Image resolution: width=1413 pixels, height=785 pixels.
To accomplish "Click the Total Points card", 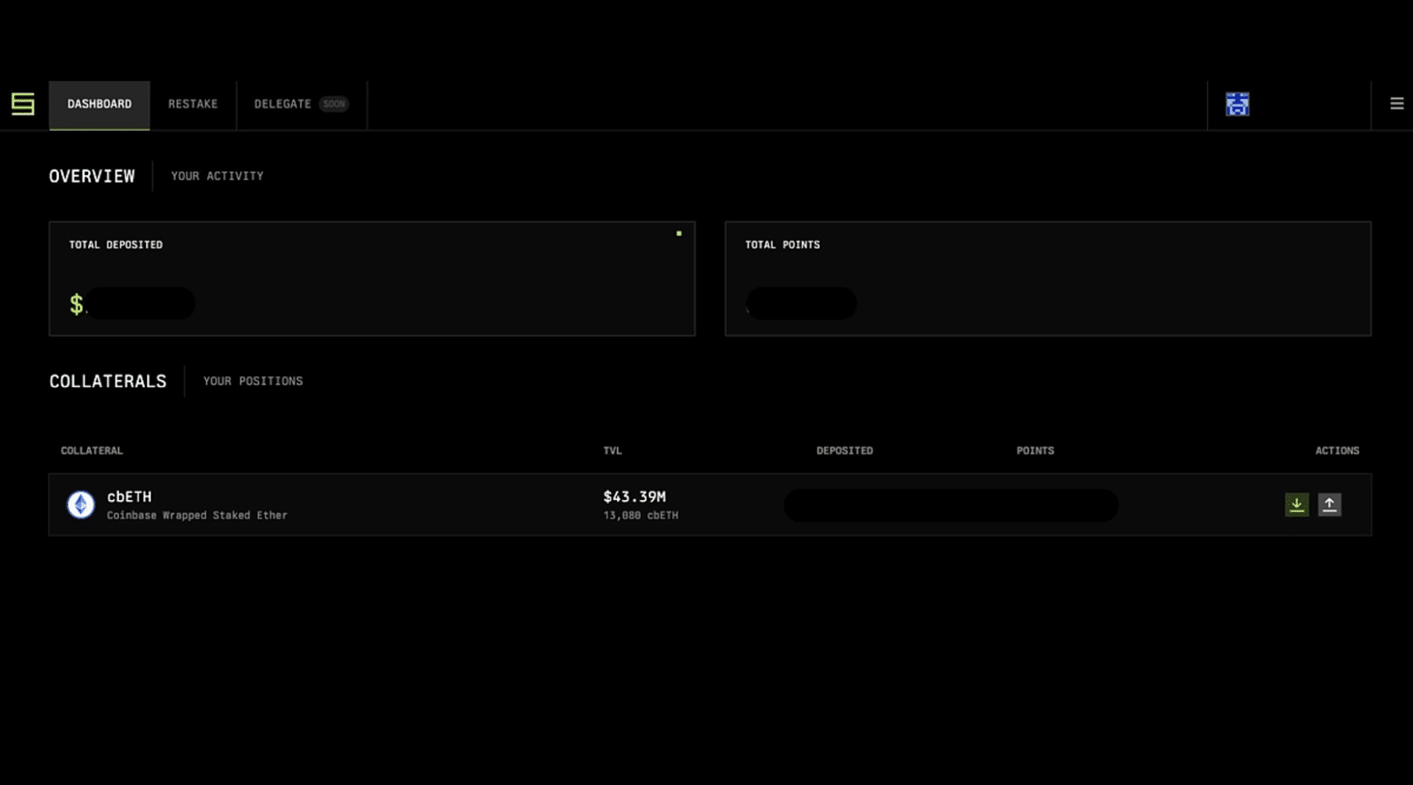I will click(1048, 278).
